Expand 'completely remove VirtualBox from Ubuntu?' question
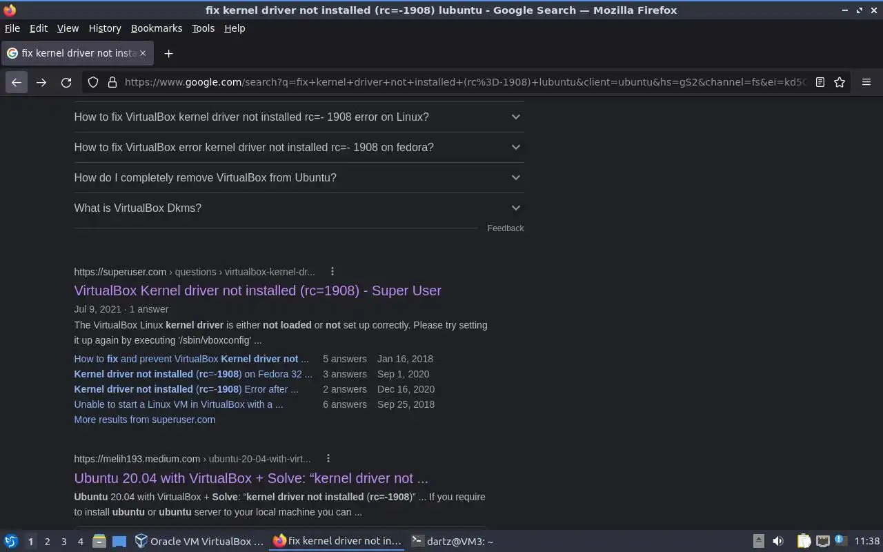 point(299,177)
